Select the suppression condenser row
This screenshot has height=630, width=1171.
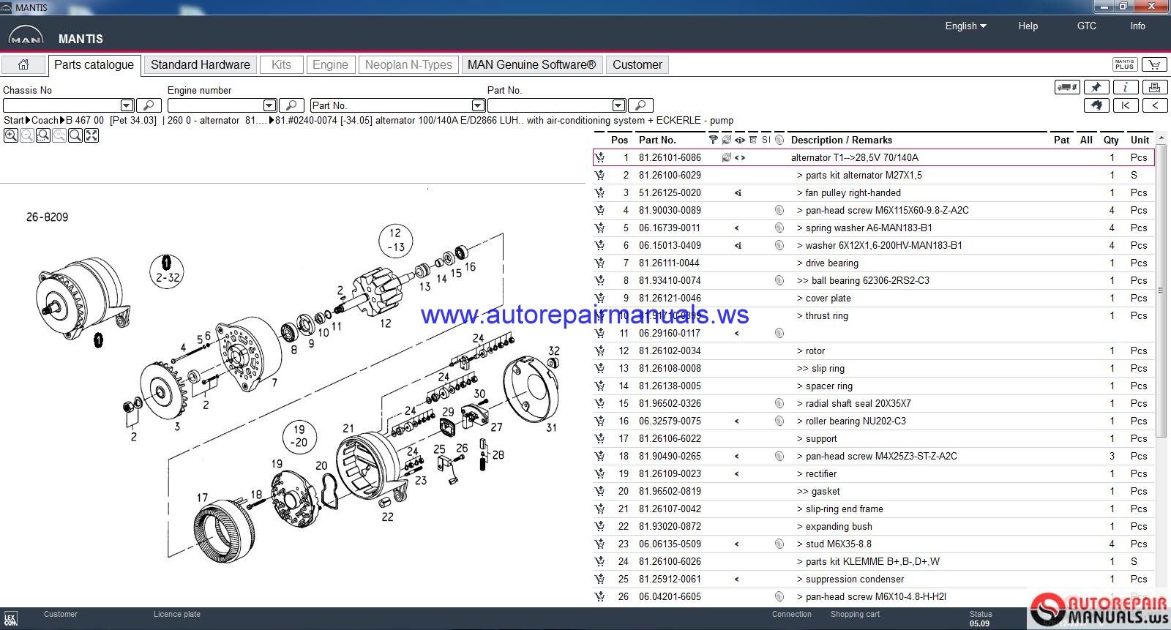pos(874,579)
